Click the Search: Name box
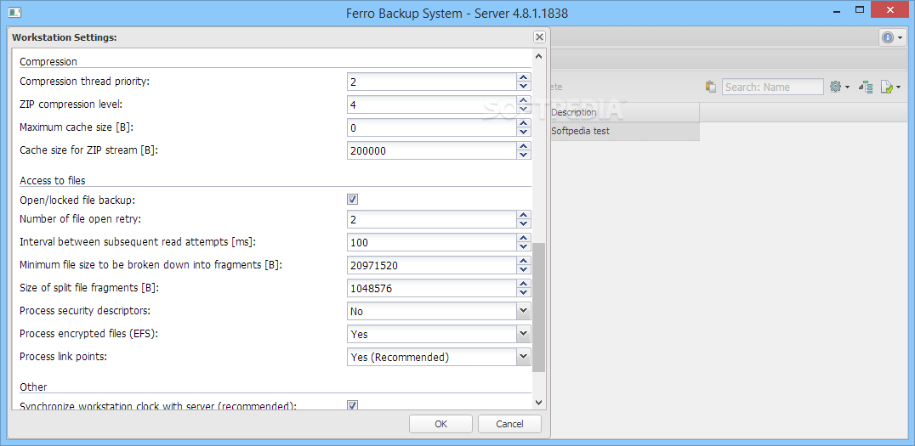This screenshot has height=446, width=915. pyautogui.click(x=773, y=87)
